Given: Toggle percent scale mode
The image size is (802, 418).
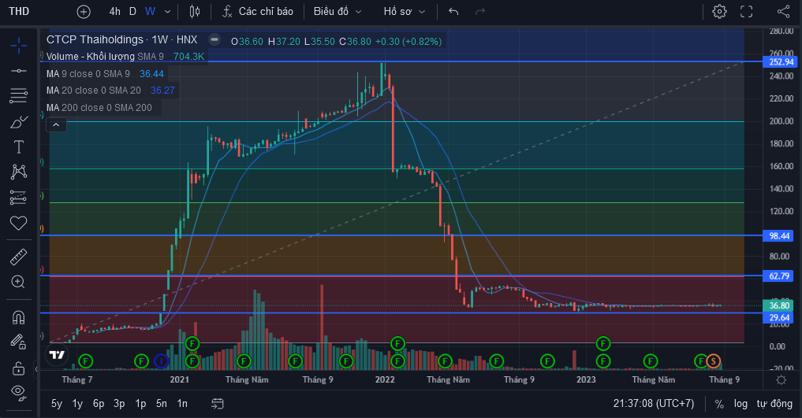Looking at the screenshot, I should point(719,404).
